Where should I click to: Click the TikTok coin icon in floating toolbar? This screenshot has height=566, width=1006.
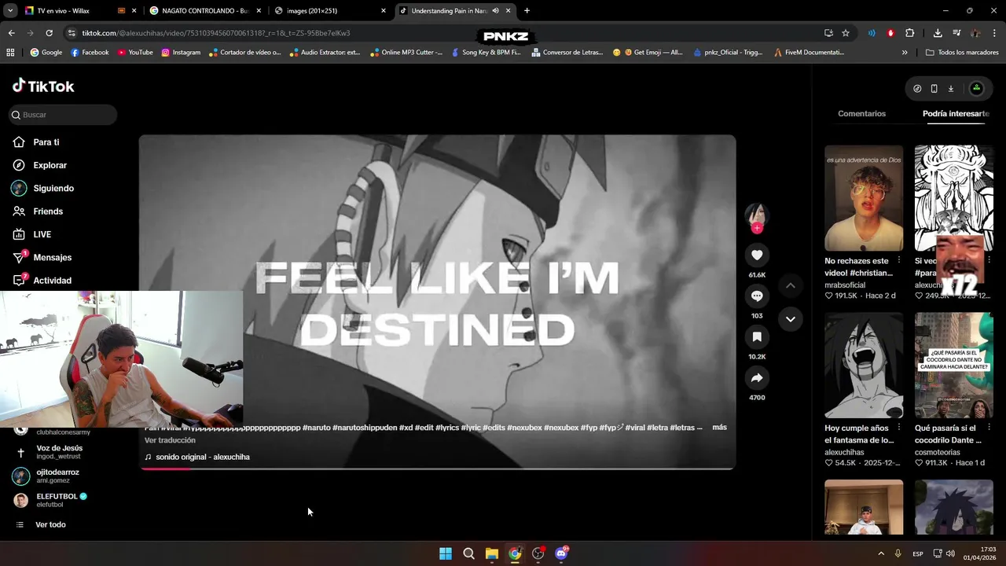tap(917, 89)
